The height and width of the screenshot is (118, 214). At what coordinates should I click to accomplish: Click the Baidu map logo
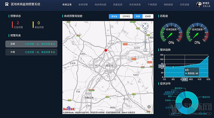point(69,109)
